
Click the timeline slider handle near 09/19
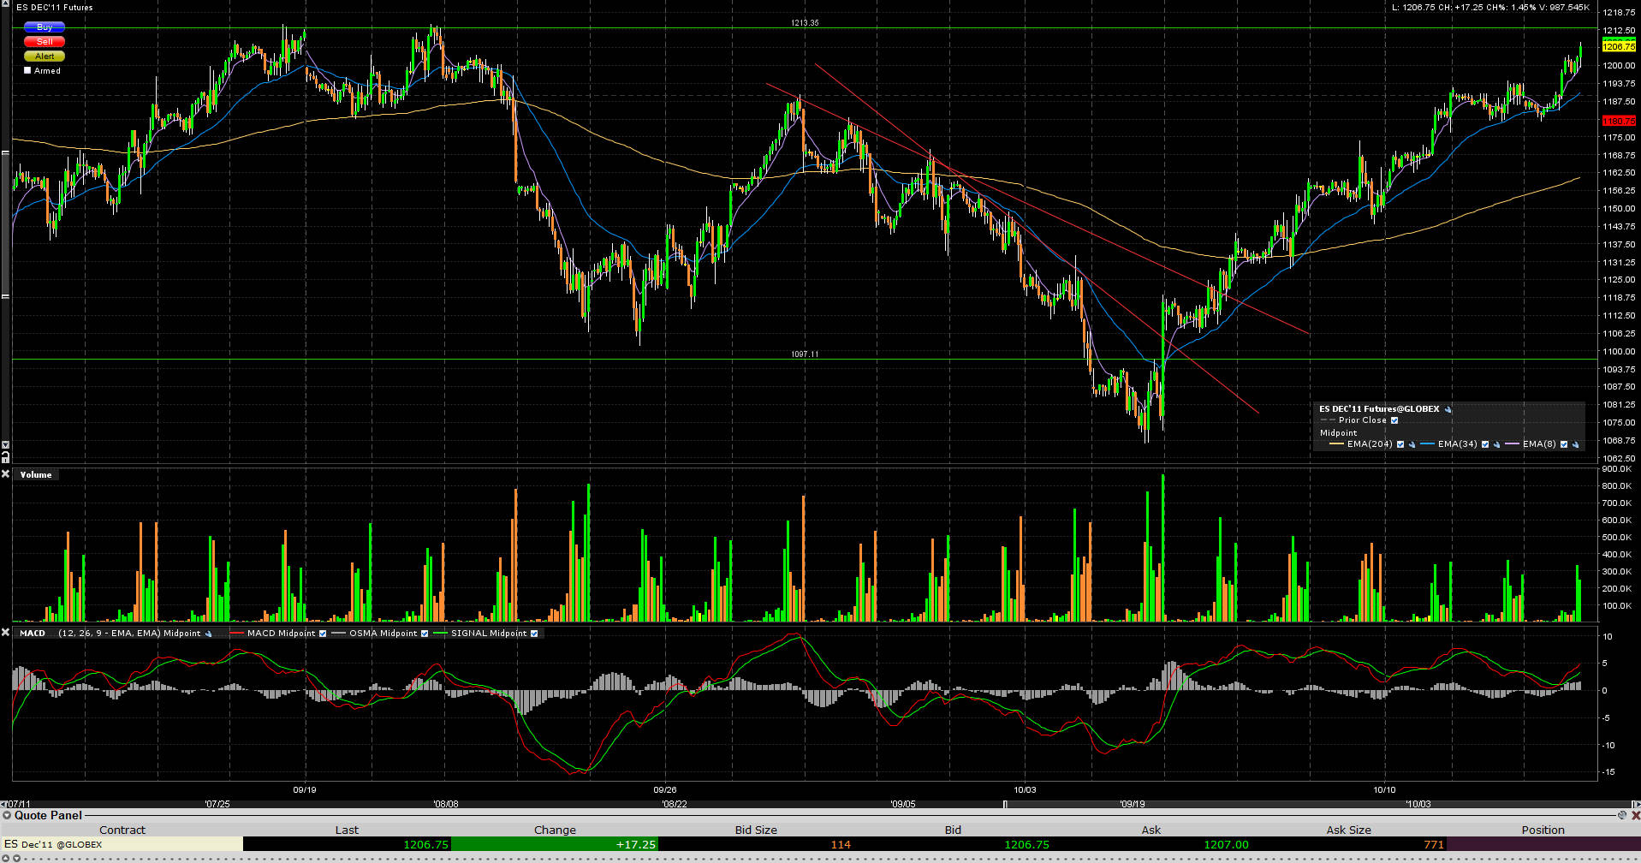click(1006, 805)
